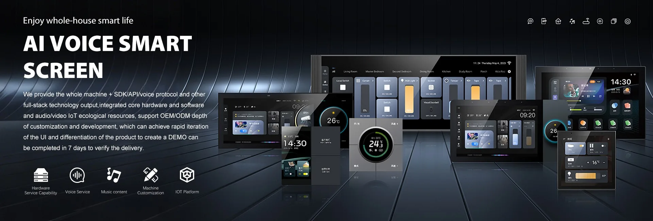This screenshot has height=221, width=653.
Task: Open the settings gear beside Kids Room
Action: pos(509,72)
